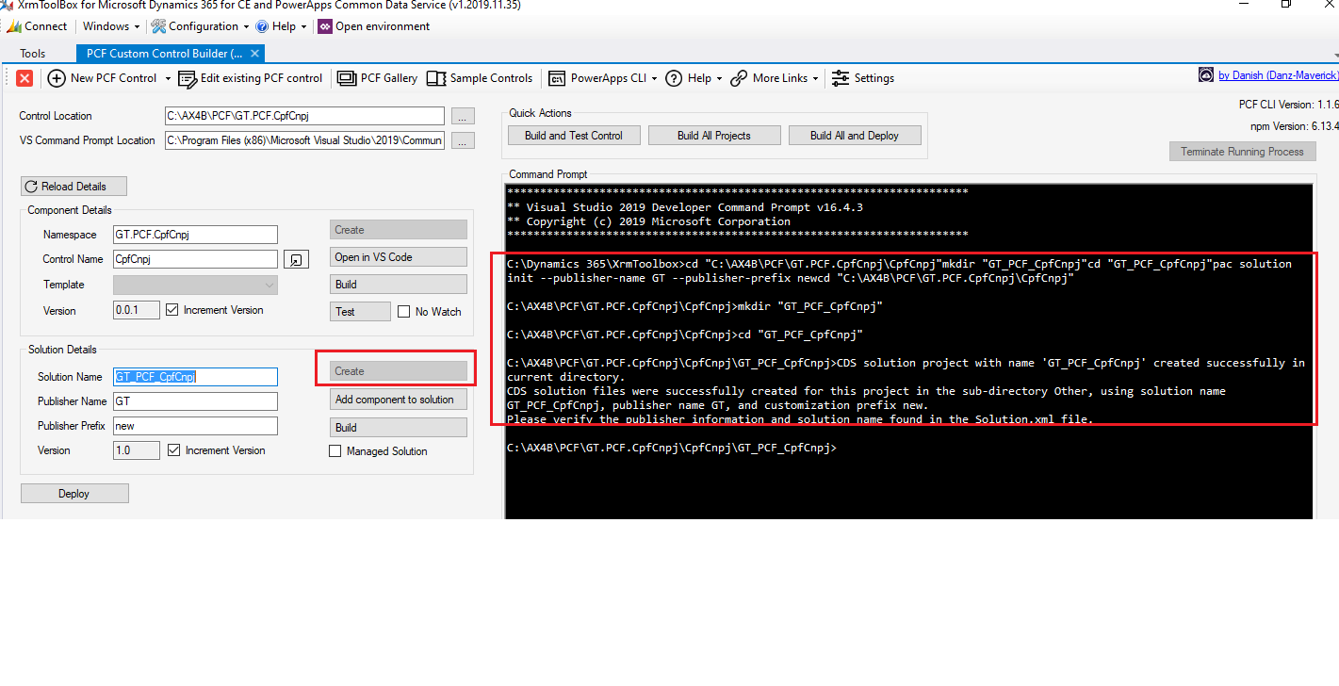Open the Template combo box
1339x686 pixels.
195,285
